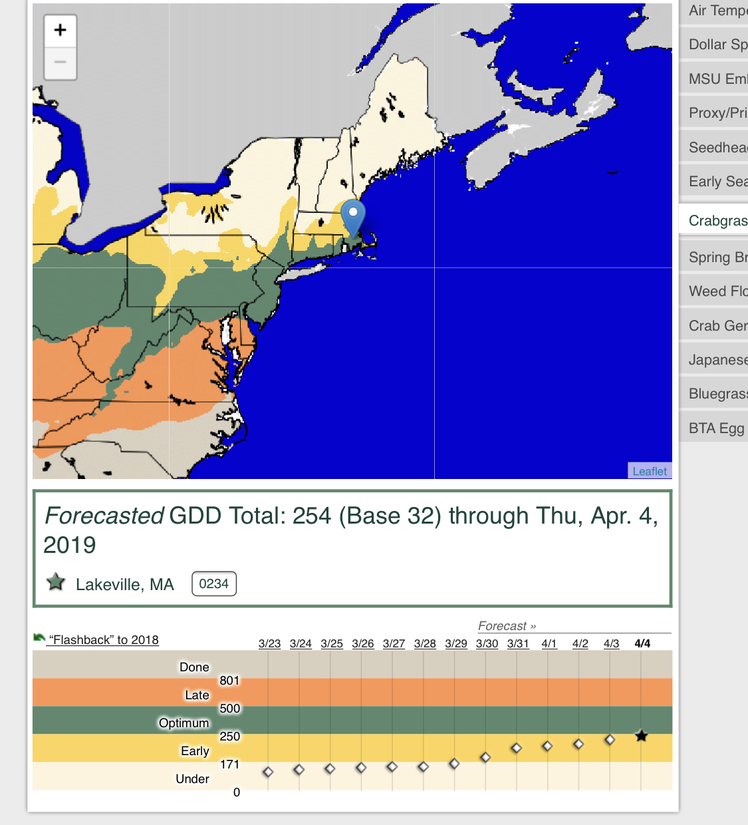Open the MSU tab
The height and width of the screenshot is (825, 748).
click(714, 79)
